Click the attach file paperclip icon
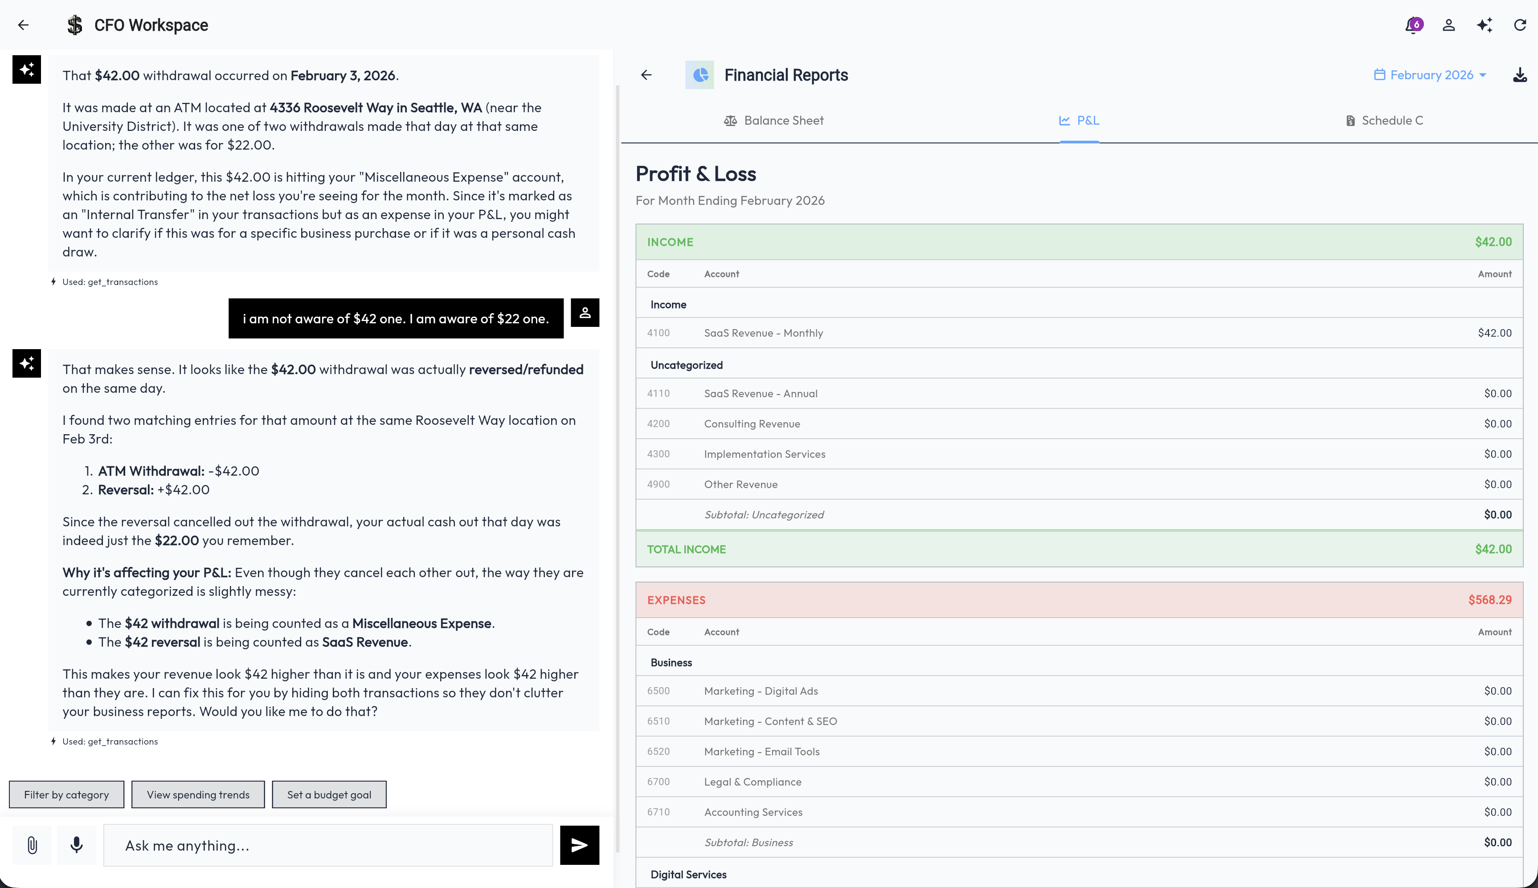Image resolution: width=1538 pixels, height=888 pixels. tap(33, 845)
